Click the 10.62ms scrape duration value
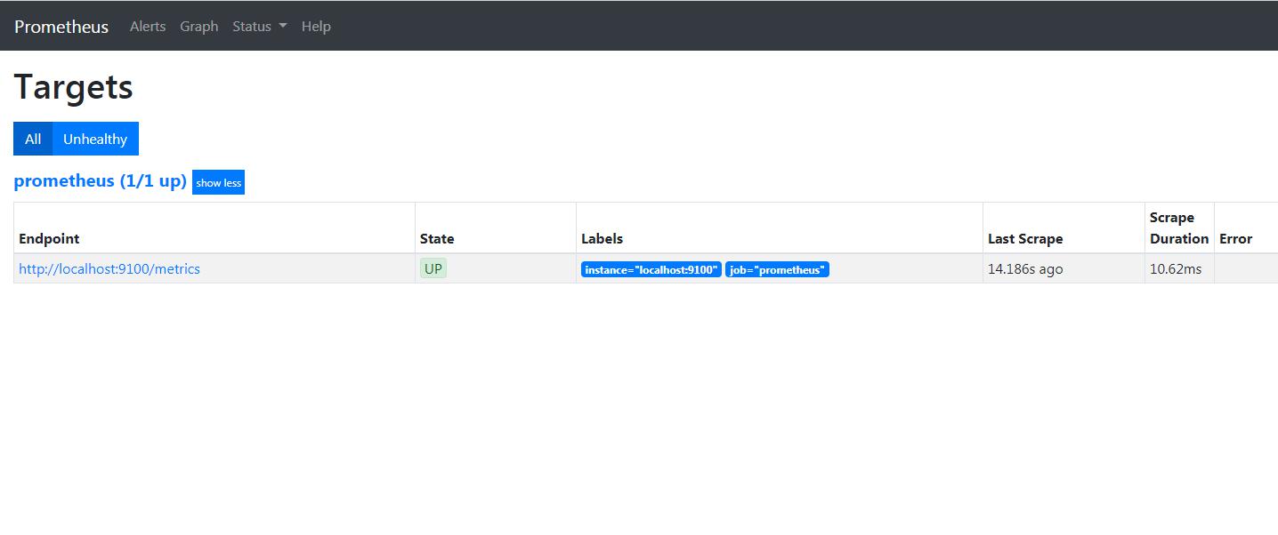The width and height of the screenshot is (1278, 535). click(1176, 269)
